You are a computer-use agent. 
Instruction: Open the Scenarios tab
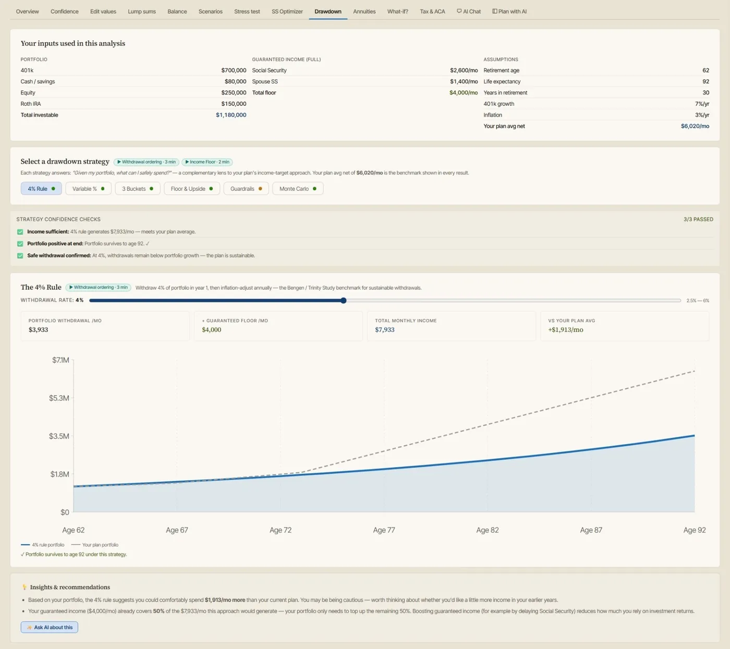pyautogui.click(x=211, y=11)
